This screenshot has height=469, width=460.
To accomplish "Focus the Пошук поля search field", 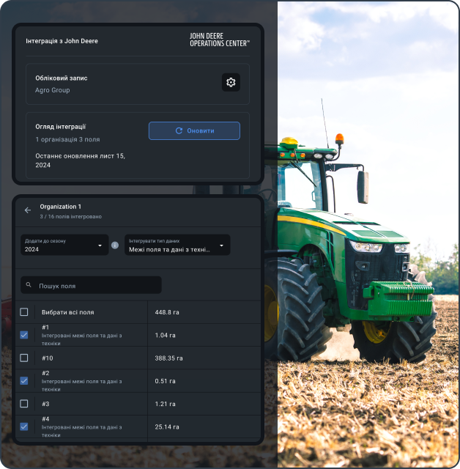I will pos(91,285).
